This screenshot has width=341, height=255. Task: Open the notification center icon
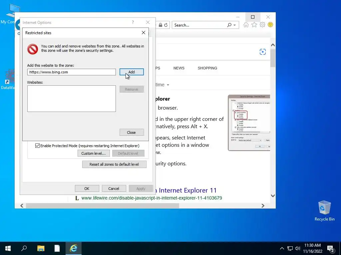[x=331, y=249]
